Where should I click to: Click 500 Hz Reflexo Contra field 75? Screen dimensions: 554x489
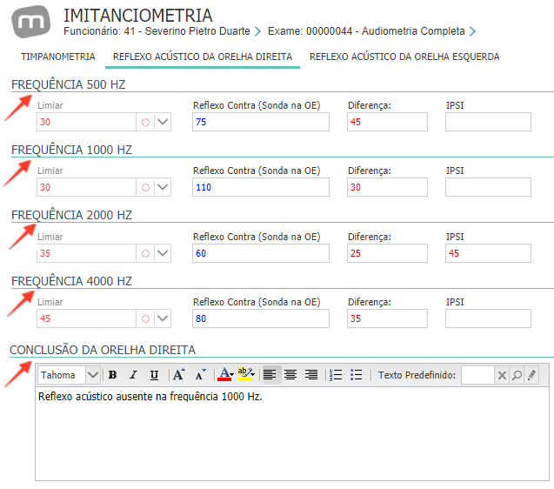(x=261, y=122)
